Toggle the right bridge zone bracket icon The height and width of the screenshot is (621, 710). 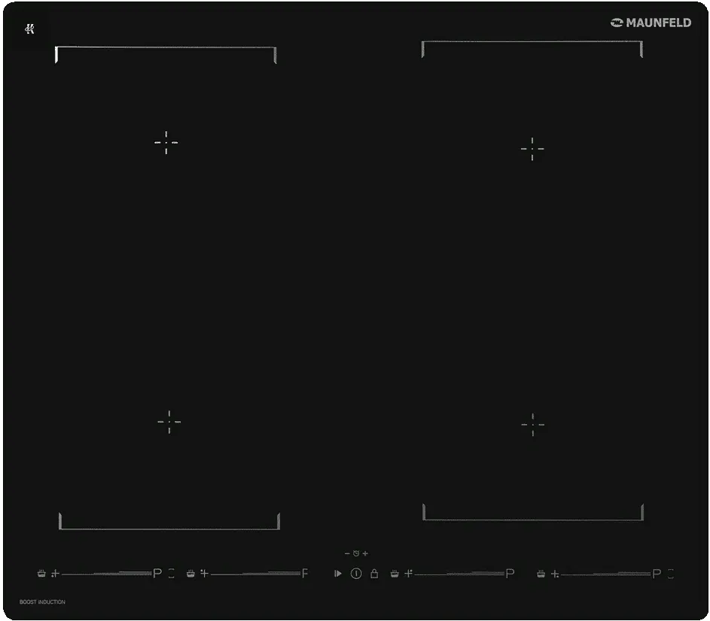point(671,574)
